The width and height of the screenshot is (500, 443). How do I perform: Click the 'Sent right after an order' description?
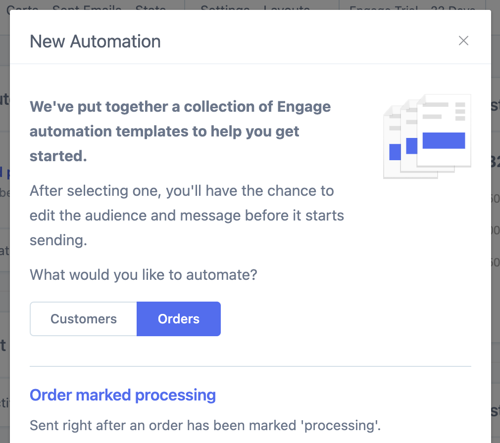point(205,426)
